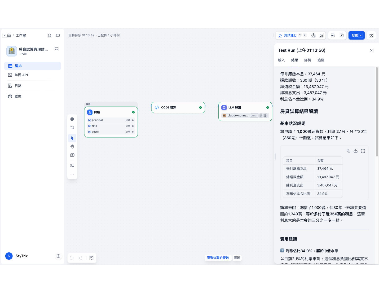Click 查看快取的變數 button
The image size is (379, 293).
pyautogui.click(x=218, y=258)
